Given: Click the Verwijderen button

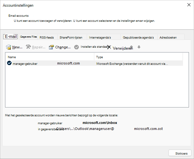Looking at the screenshot, I should 123,48.
